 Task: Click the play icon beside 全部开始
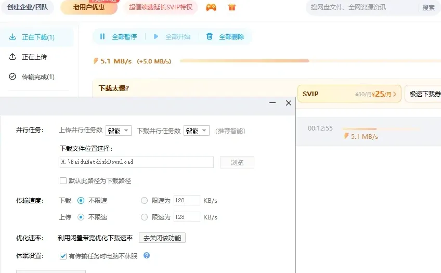point(156,36)
